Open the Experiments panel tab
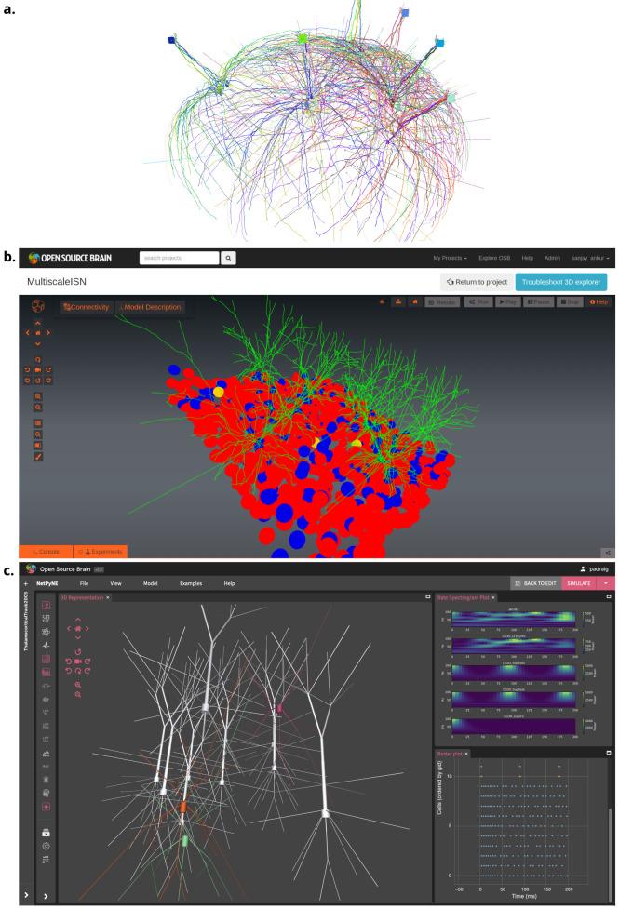 click(x=99, y=552)
